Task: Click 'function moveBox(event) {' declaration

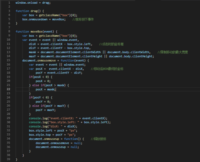Action: click(x=36, y=32)
